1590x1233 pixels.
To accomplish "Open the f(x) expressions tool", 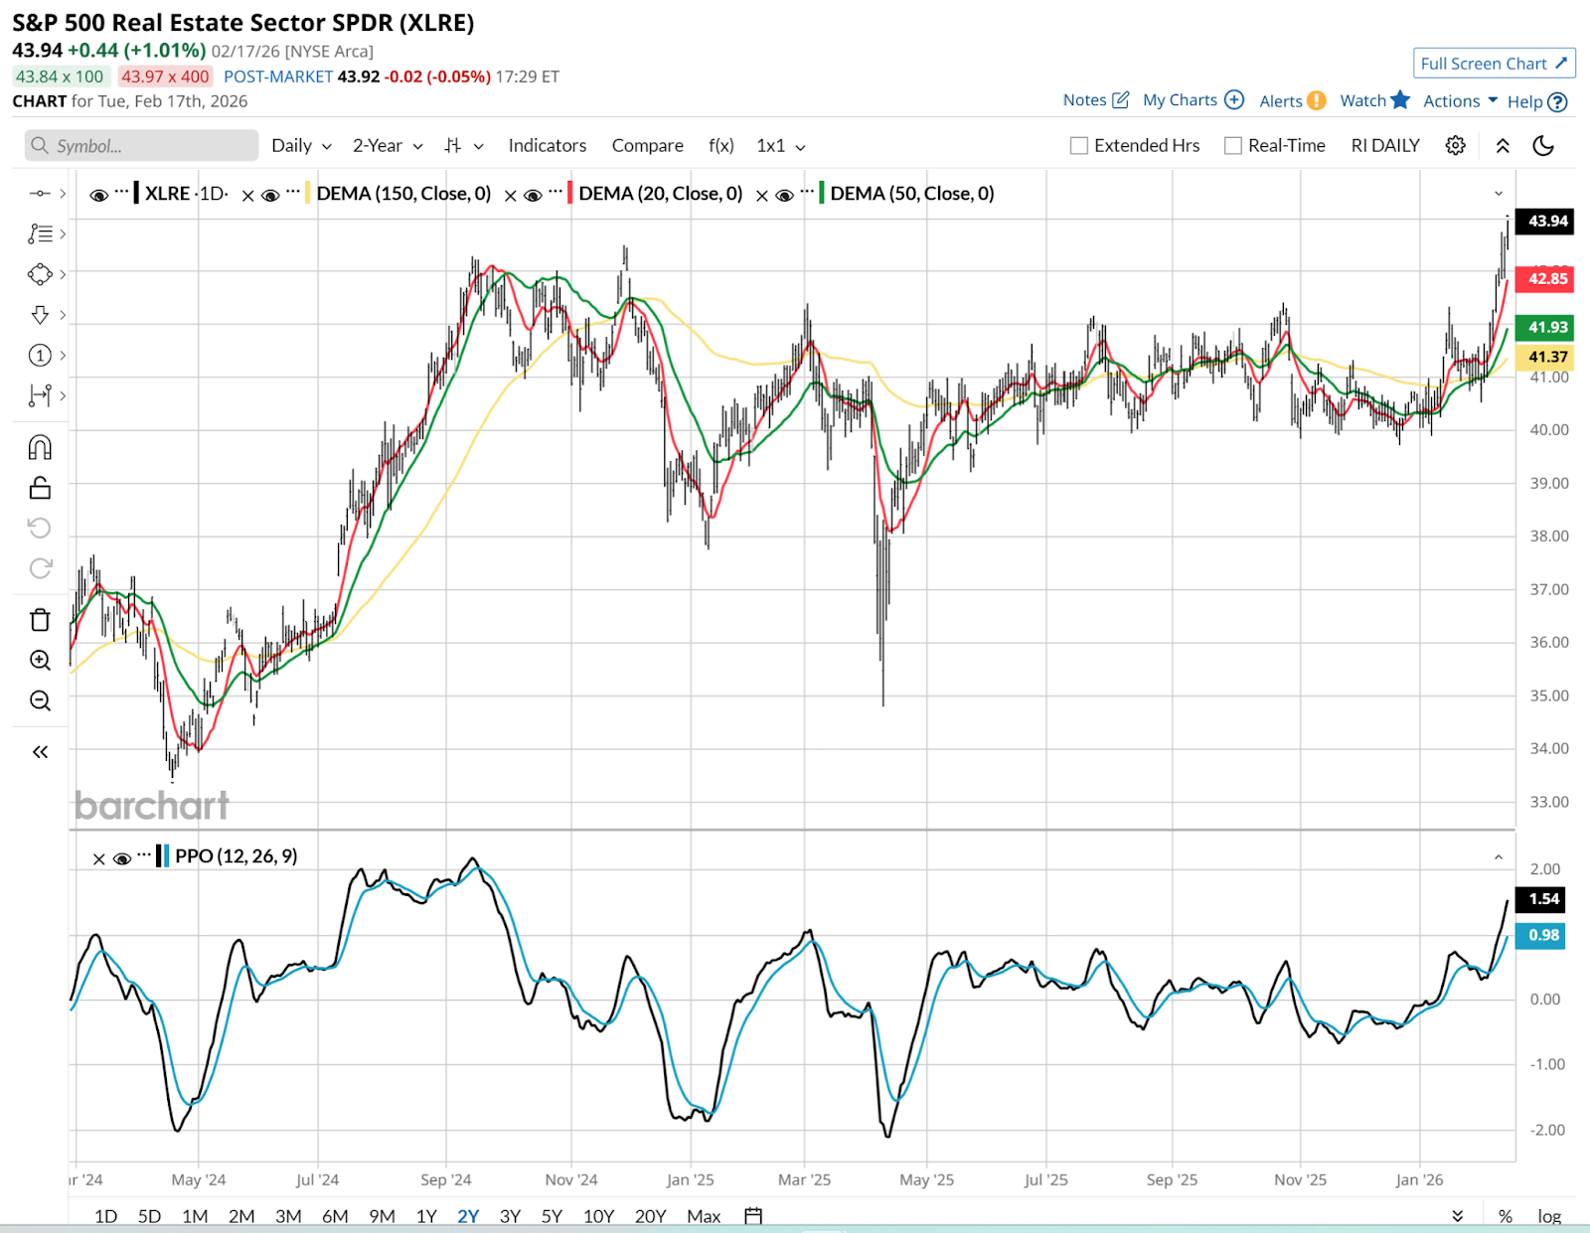I will point(721,145).
